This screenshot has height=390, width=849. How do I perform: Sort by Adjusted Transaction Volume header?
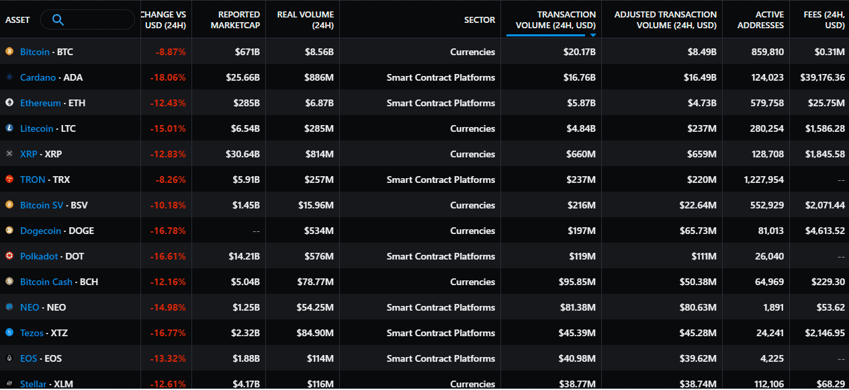click(x=665, y=19)
